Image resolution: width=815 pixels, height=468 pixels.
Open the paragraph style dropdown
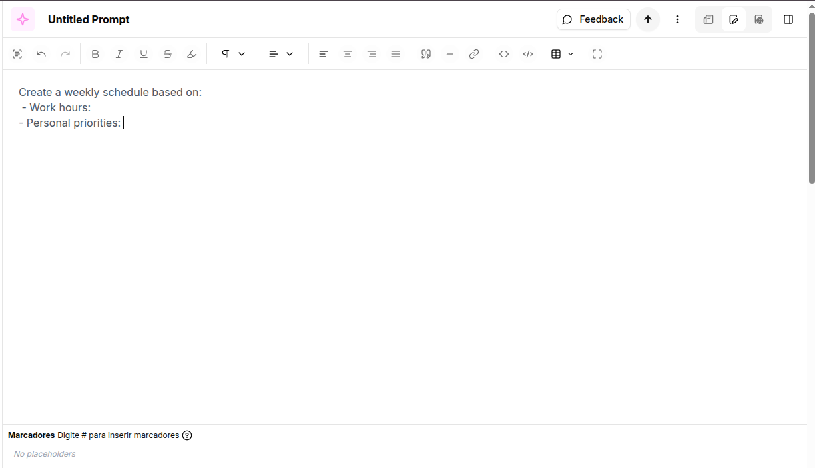[x=234, y=54]
